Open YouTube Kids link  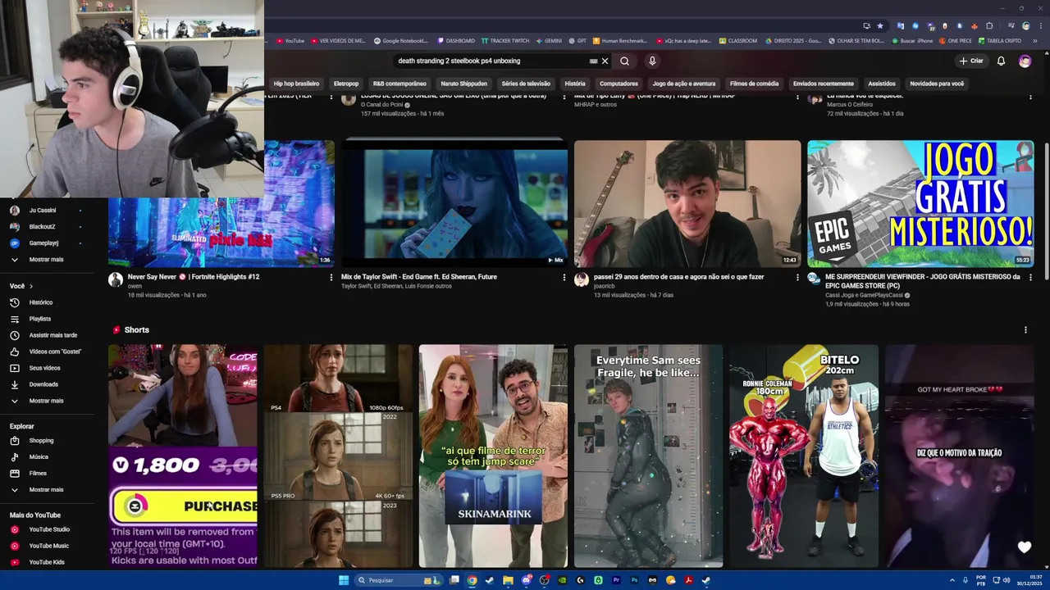[x=47, y=562]
